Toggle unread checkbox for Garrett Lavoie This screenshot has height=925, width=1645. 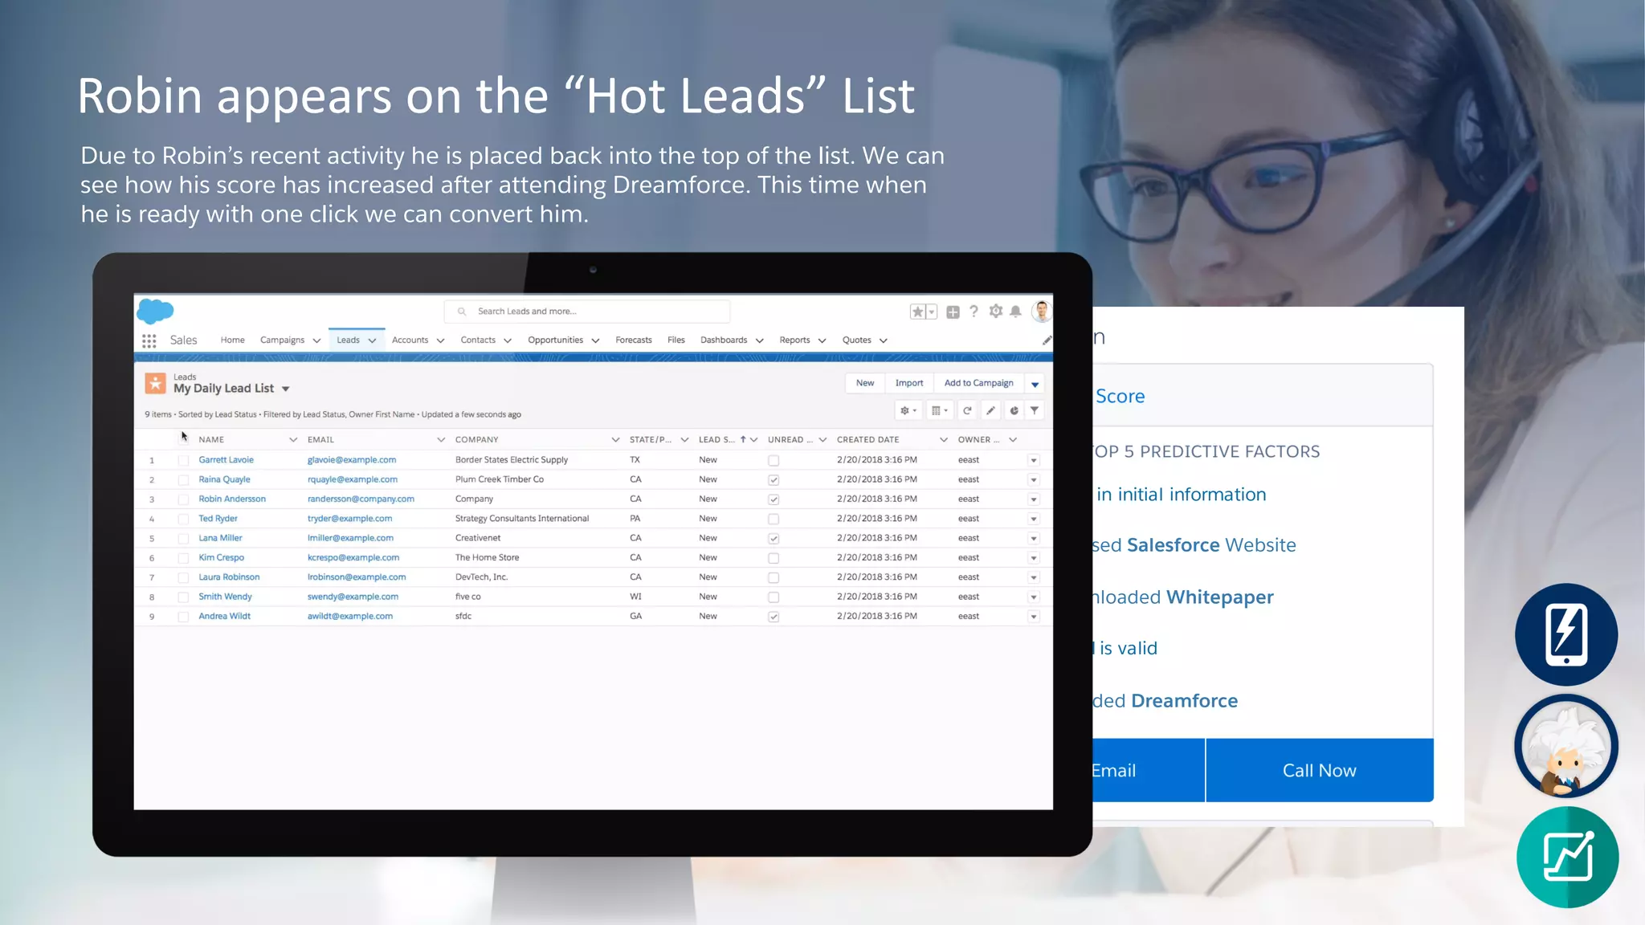point(774,460)
